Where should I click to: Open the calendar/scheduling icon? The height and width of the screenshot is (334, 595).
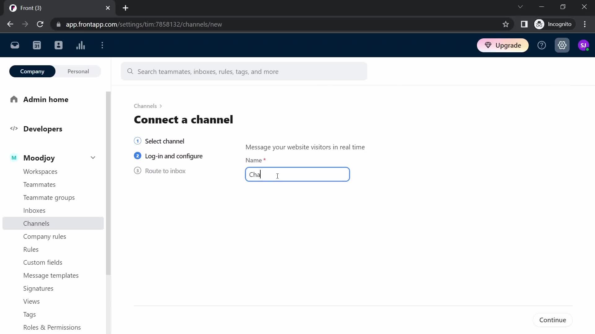tap(37, 45)
